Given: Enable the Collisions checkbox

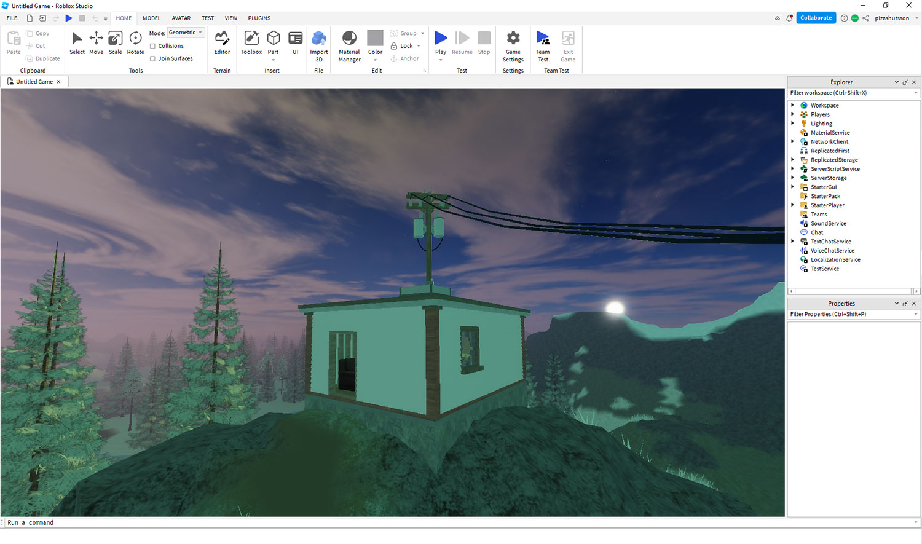Looking at the screenshot, I should coord(153,46).
